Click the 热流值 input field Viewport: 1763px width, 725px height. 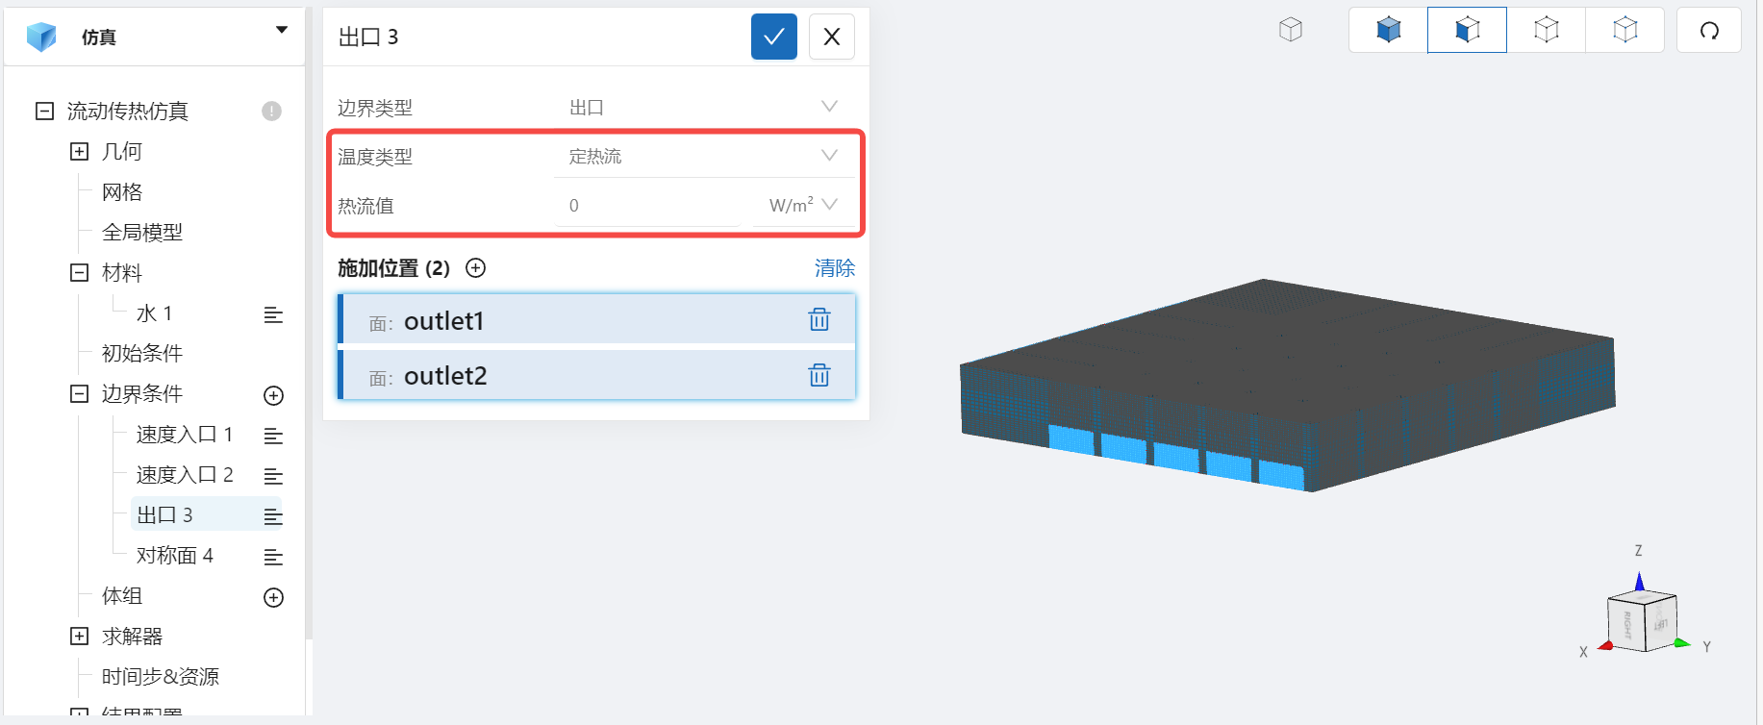click(x=647, y=205)
